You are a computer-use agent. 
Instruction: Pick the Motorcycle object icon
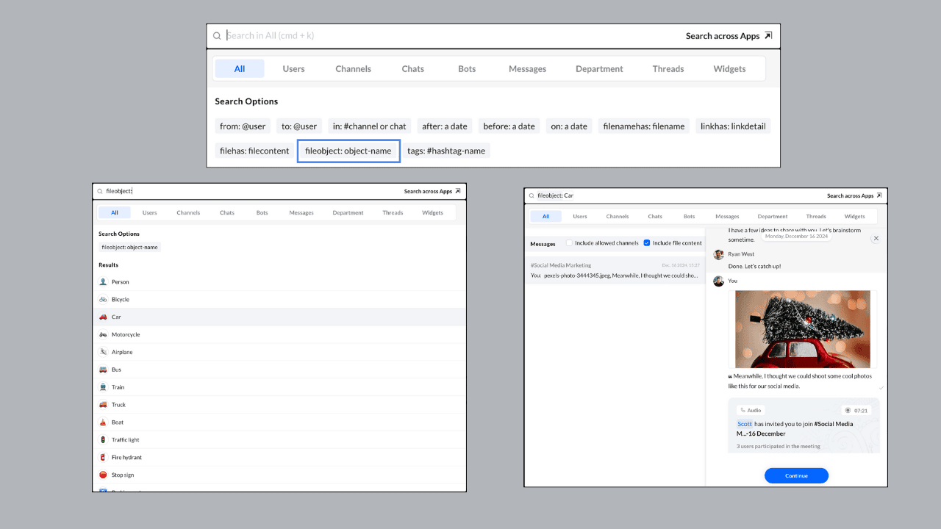pyautogui.click(x=103, y=335)
